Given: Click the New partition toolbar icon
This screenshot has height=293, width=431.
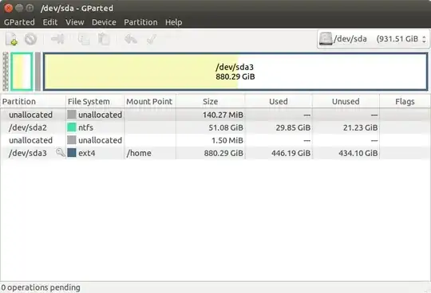Looking at the screenshot, I should (x=11, y=39).
